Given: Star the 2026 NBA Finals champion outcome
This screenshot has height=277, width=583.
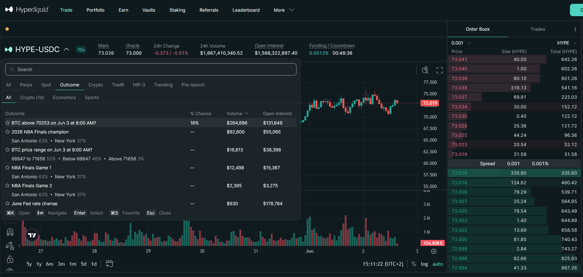Looking at the screenshot, I should [8, 132].
